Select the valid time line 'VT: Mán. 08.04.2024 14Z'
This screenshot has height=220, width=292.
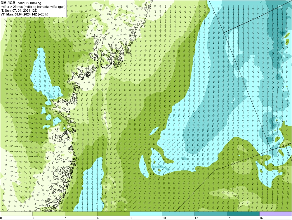(19, 14)
